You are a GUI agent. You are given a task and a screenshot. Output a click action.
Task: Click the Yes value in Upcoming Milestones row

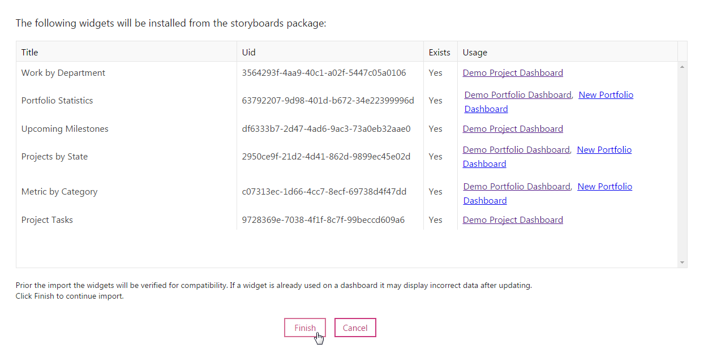pos(435,128)
